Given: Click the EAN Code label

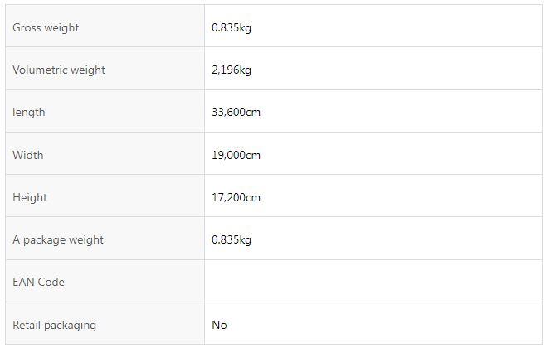Looking at the screenshot, I should pos(38,282).
